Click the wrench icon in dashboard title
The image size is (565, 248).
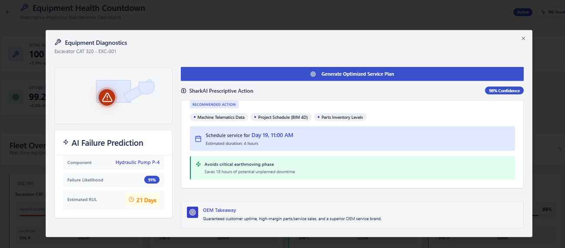[25, 8]
